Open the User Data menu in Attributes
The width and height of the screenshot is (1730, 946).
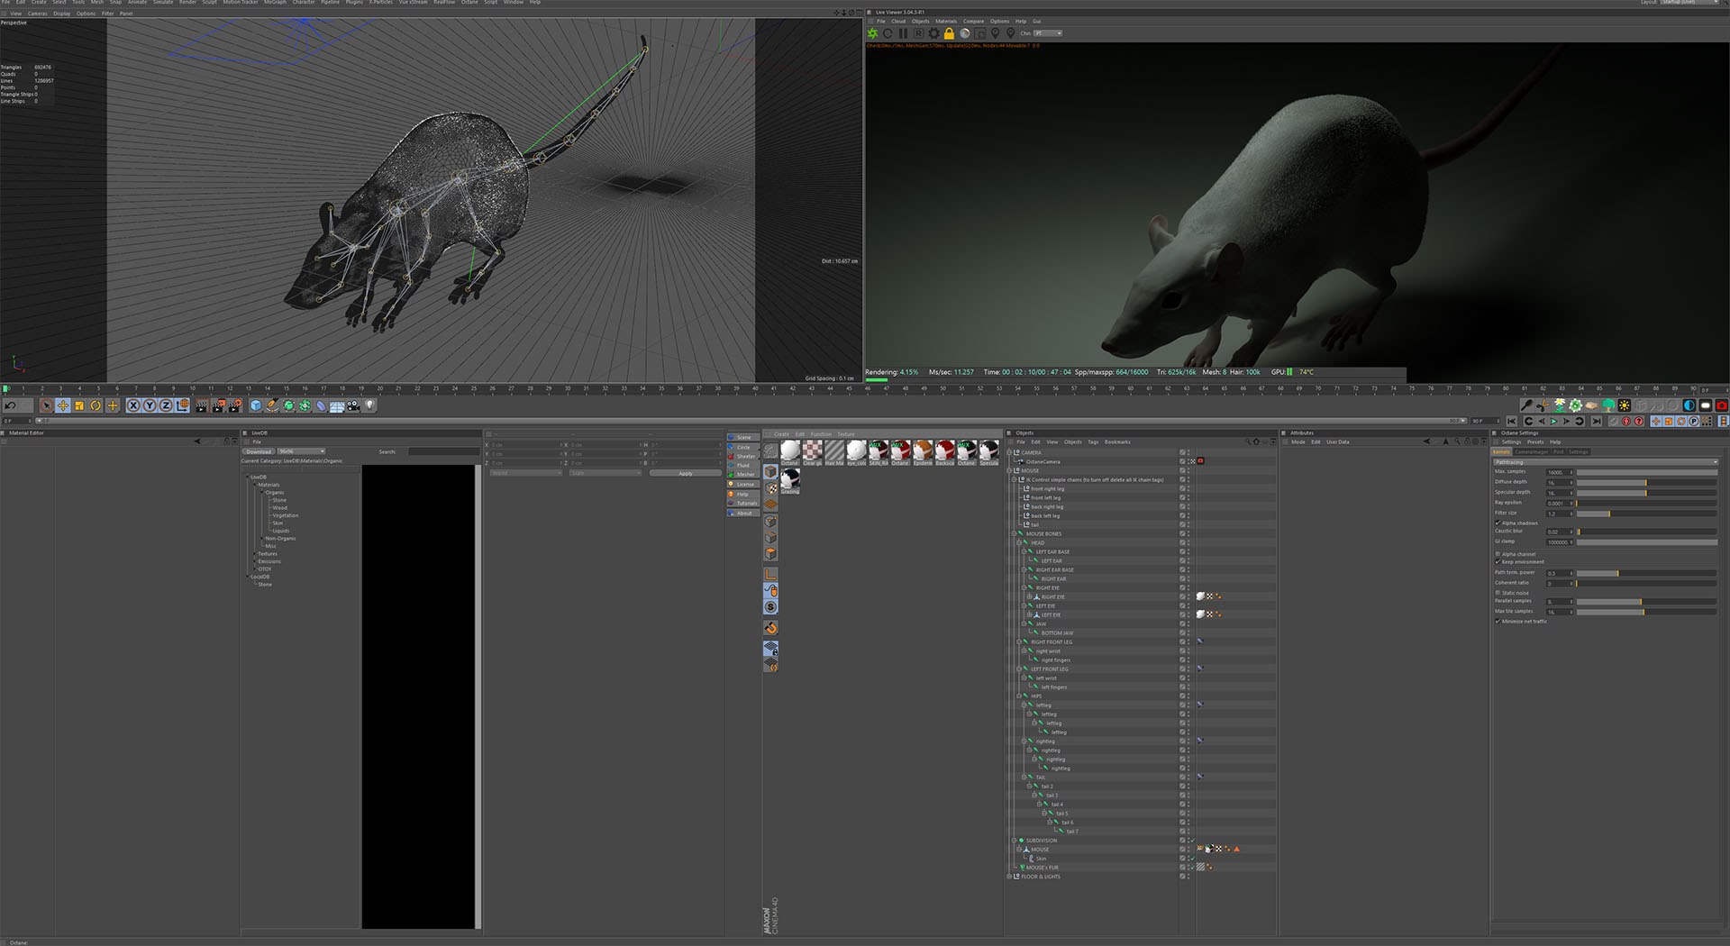coord(1338,441)
